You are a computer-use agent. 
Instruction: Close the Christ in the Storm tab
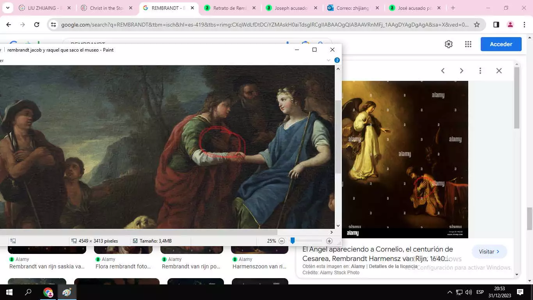coord(130,8)
